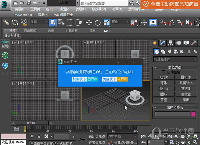Click the 设置关键点 set key button

pyautogui.click(x=97, y=142)
